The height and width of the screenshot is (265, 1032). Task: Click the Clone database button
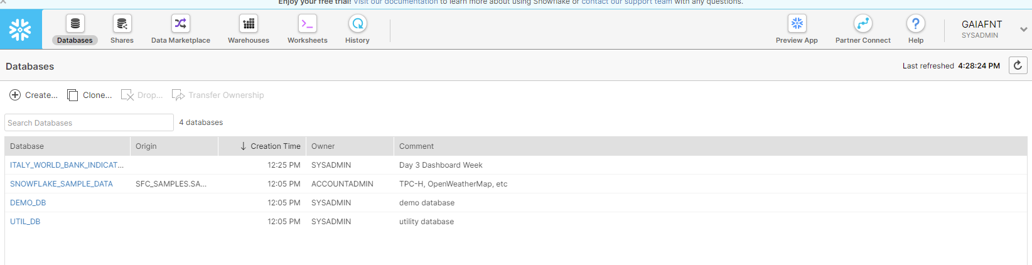coord(89,95)
